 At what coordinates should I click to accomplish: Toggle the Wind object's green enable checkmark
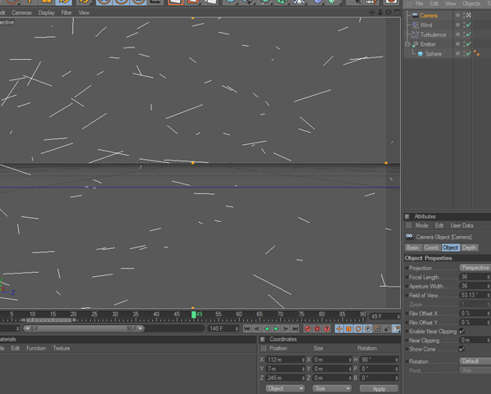click(468, 25)
